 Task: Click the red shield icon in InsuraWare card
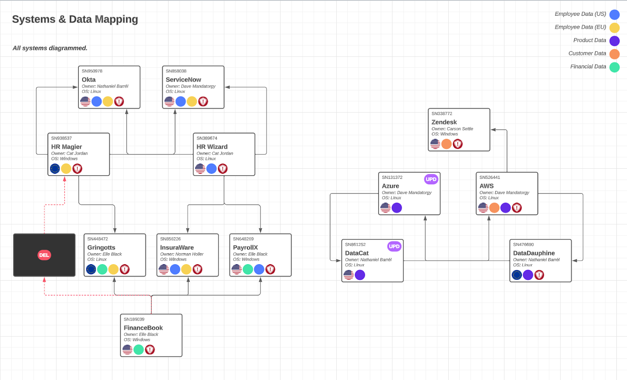198,269
